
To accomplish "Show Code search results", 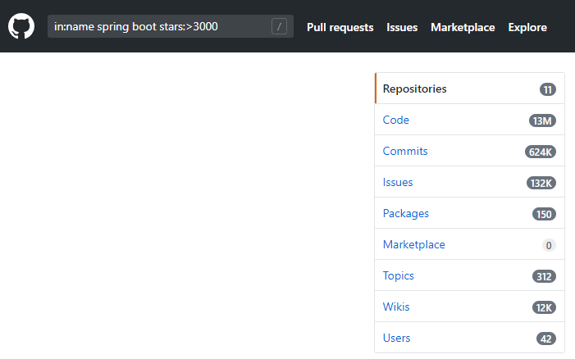I will pos(469,120).
